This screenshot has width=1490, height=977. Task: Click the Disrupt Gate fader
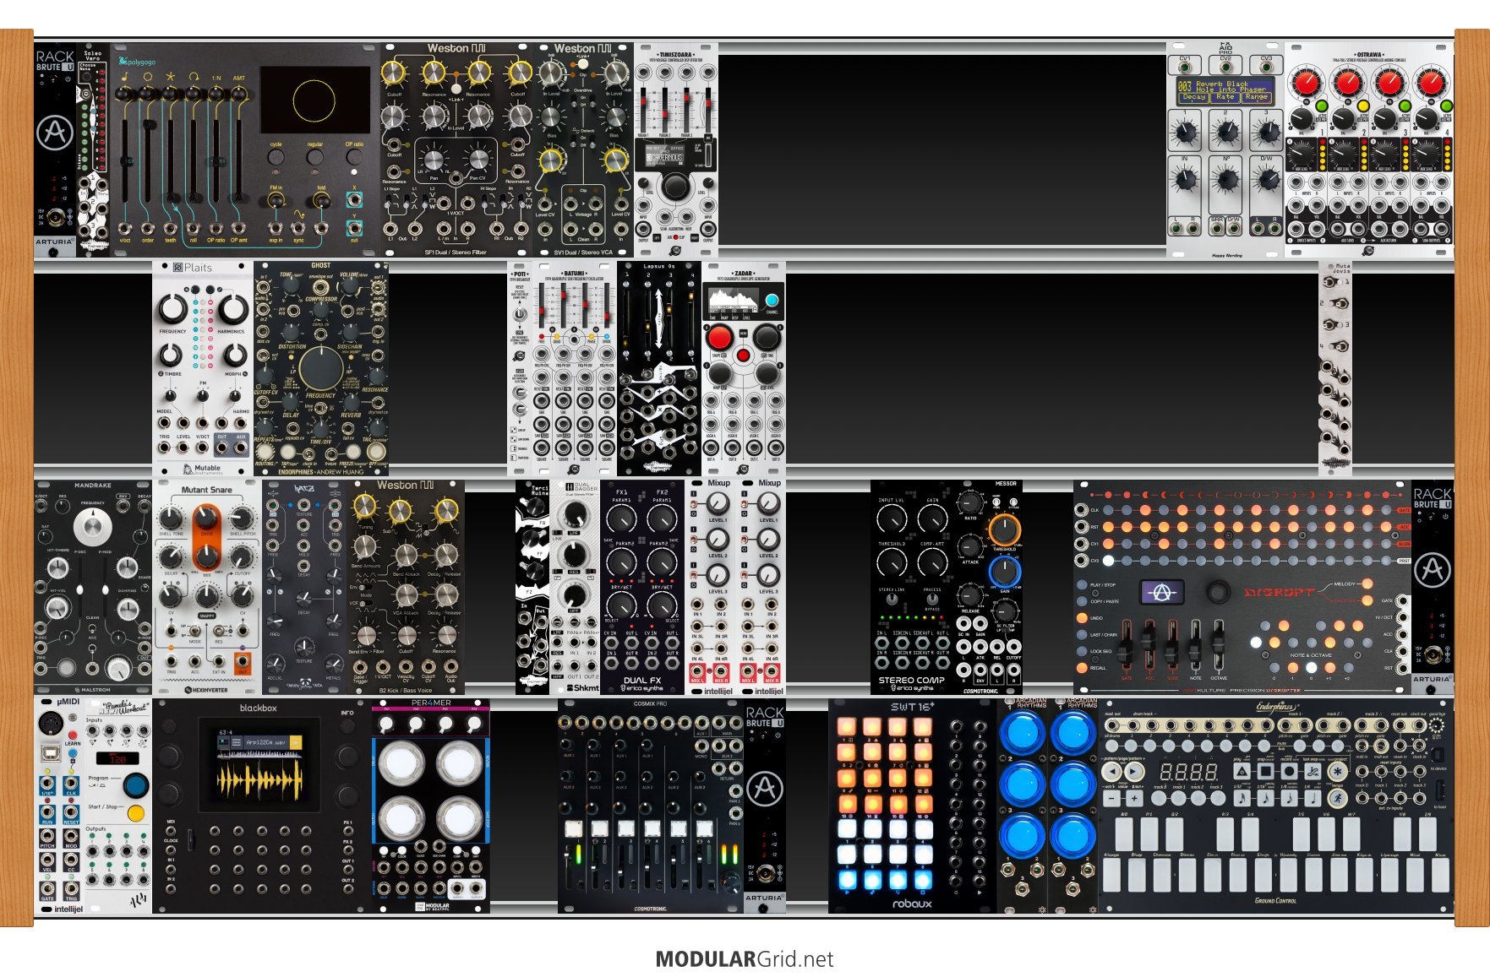click(1127, 646)
